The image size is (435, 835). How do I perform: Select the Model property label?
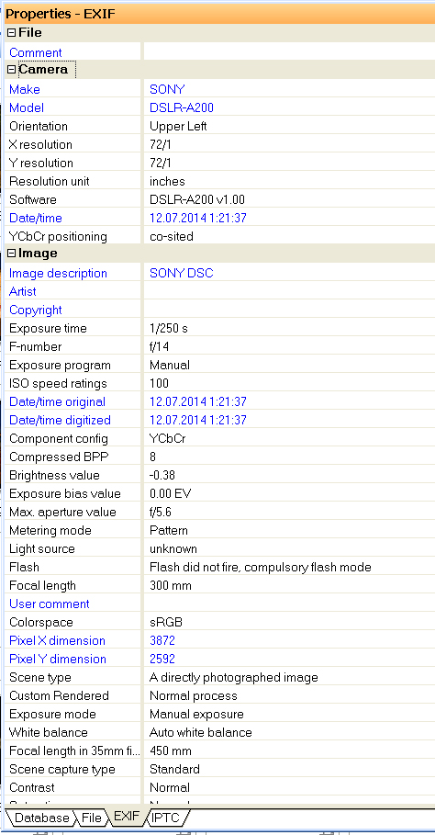pyautogui.click(x=27, y=107)
